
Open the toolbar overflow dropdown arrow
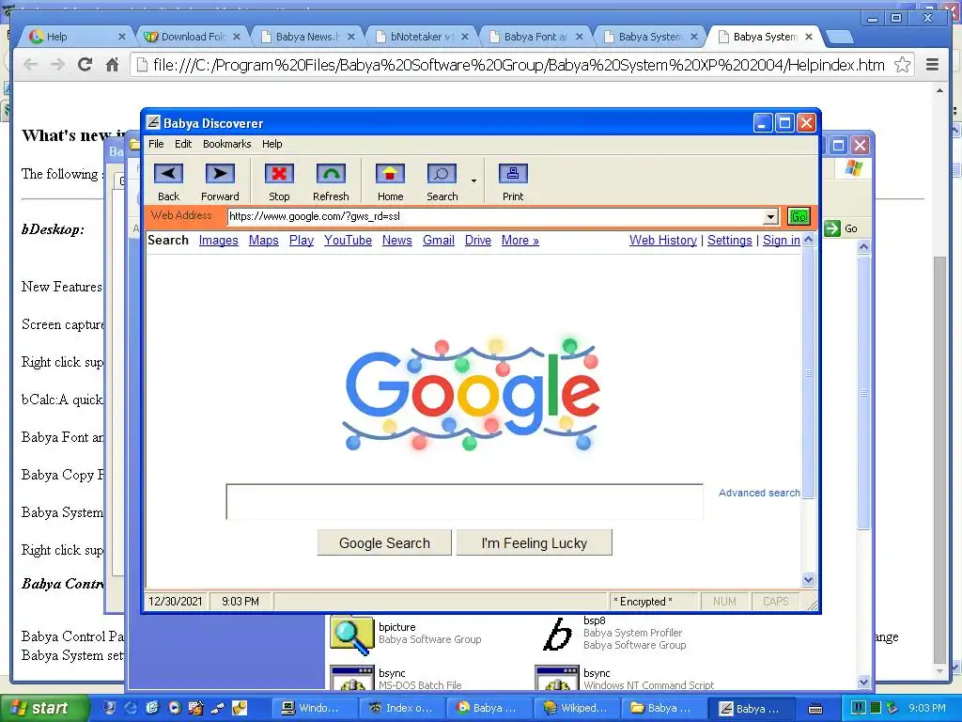coord(473,180)
